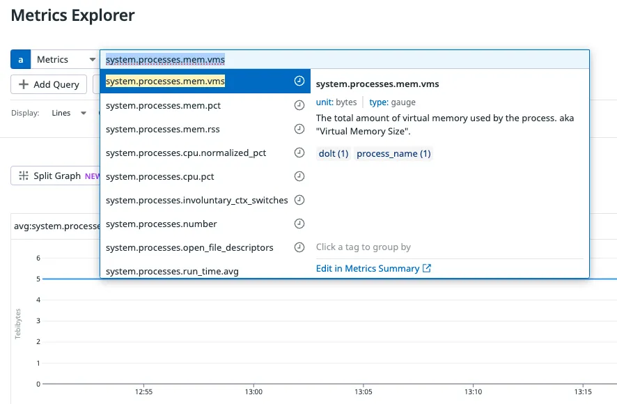Click the "Click a tag to group by" area
The width and height of the screenshot is (617, 404).
point(362,247)
